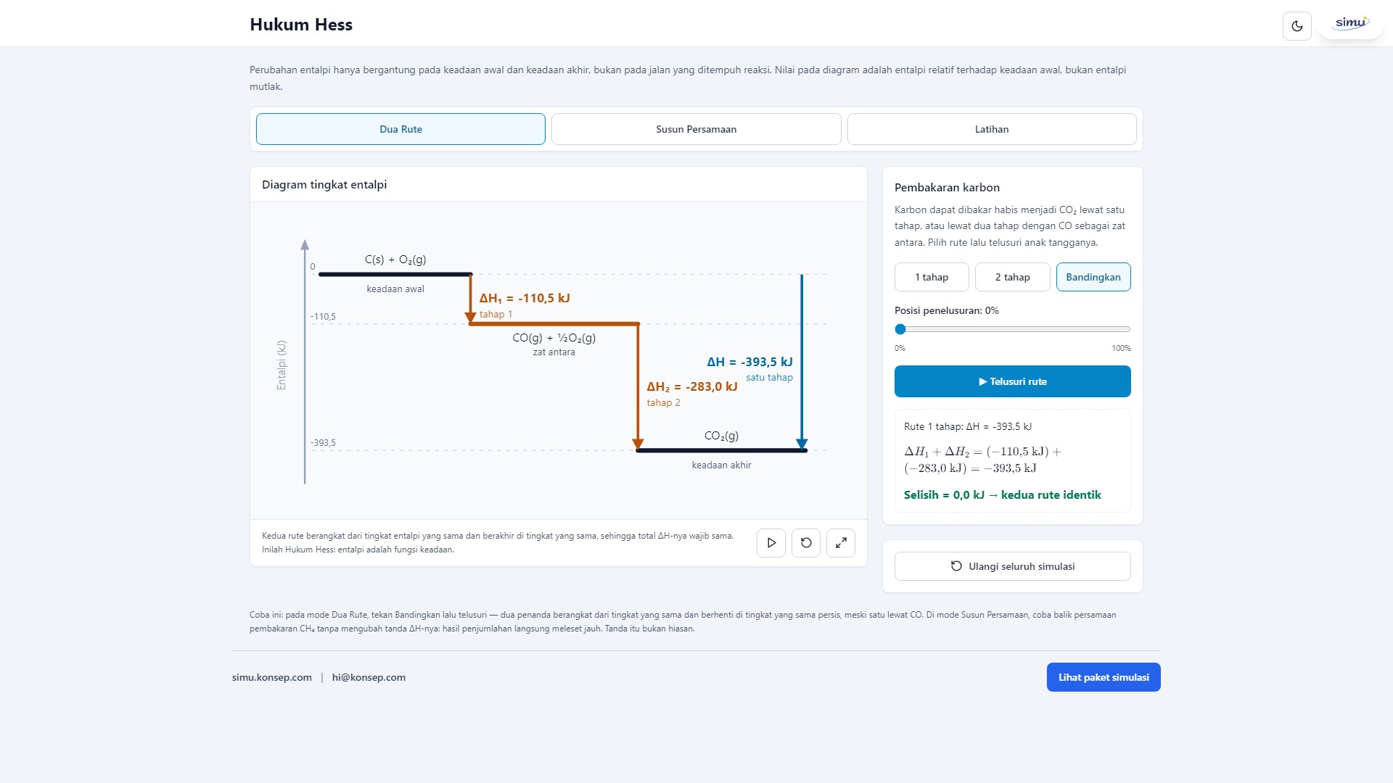Toggle dark mode with moon icon

[x=1297, y=26]
